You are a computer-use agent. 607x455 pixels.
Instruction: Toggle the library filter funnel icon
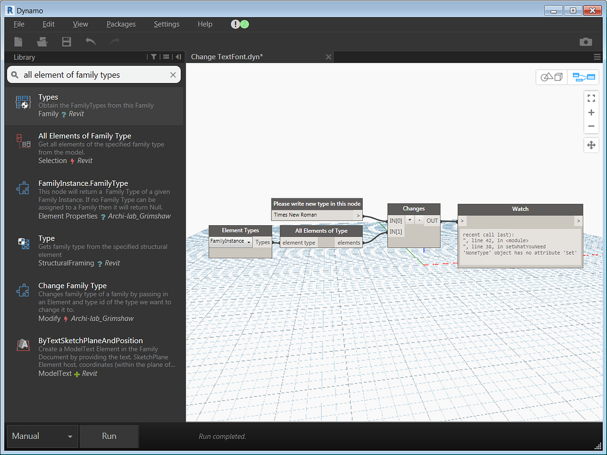154,57
